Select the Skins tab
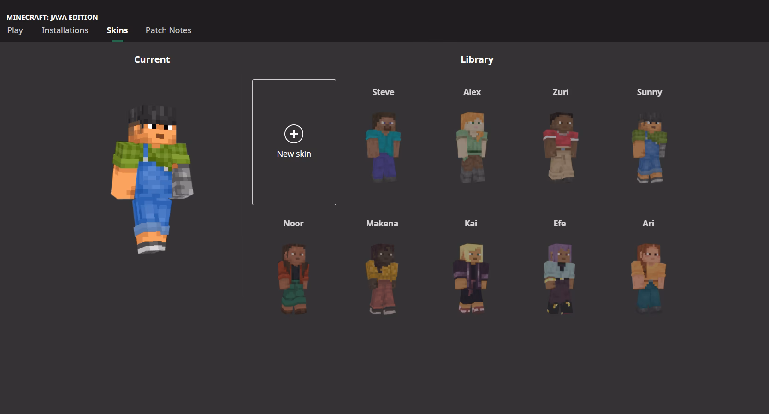 (x=117, y=30)
